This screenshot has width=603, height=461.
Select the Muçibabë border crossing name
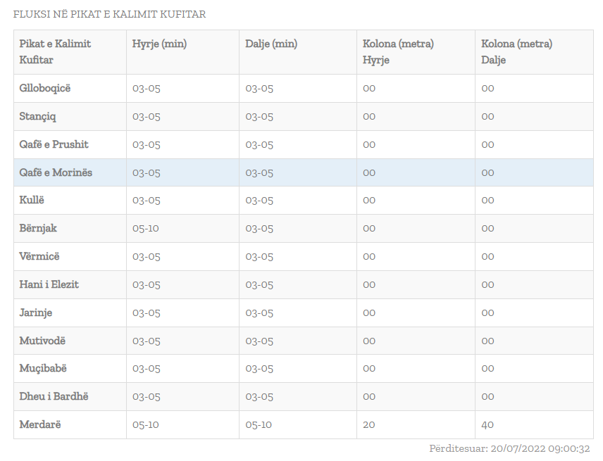pyautogui.click(x=43, y=368)
